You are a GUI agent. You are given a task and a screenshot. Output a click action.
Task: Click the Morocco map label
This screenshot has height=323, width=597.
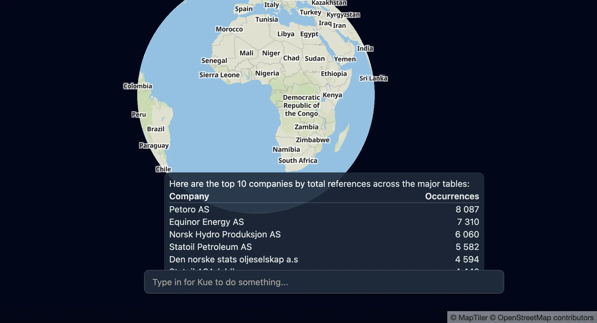point(229,29)
